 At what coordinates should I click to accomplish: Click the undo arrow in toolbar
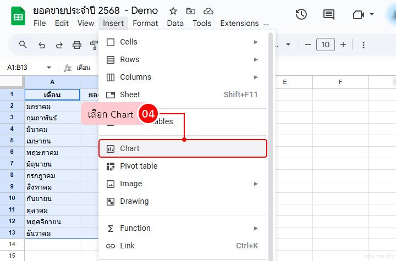[x=42, y=45]
